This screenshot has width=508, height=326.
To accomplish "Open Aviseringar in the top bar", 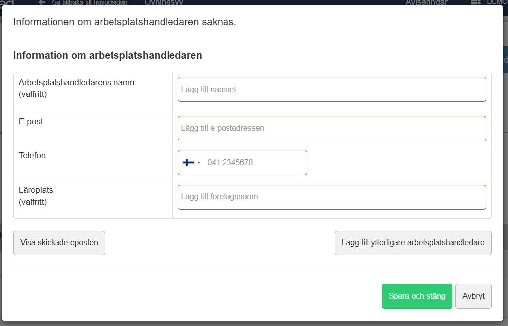I will [426, 2].
